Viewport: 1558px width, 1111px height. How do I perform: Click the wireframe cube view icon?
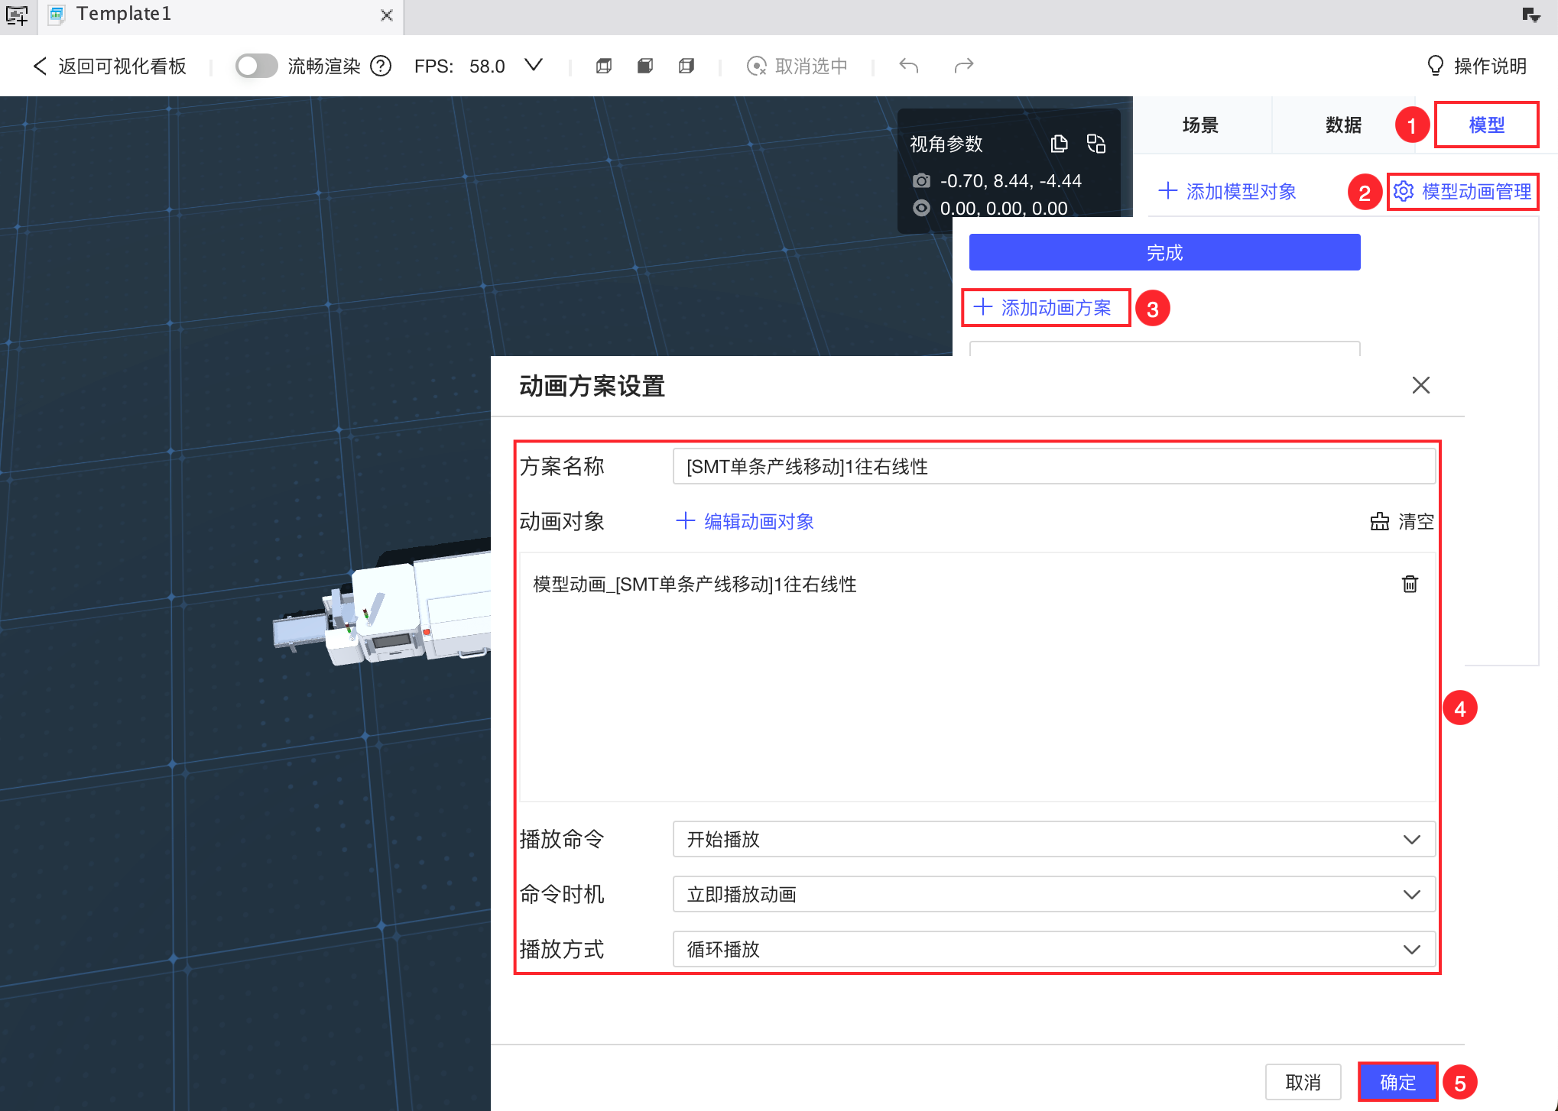[604, 66]
